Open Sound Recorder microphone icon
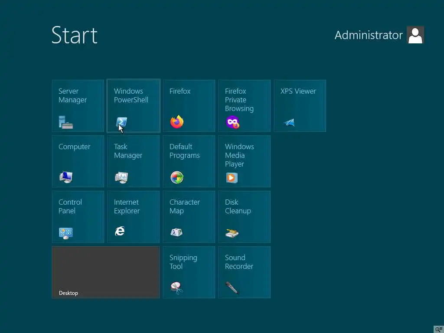444x333 pixels. click(232, 288)
